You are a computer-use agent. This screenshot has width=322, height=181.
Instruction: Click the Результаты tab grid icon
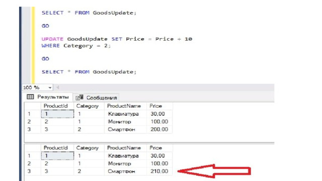tap(30, 97)
